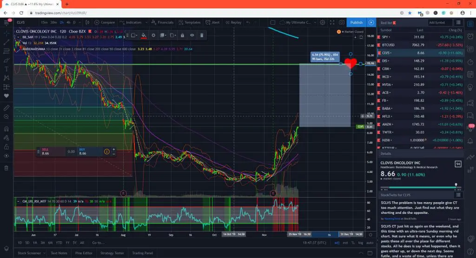The image size is (476, 258).
Task: Open drawing settings gear in floating toolbar
Action: click(153, 35)
